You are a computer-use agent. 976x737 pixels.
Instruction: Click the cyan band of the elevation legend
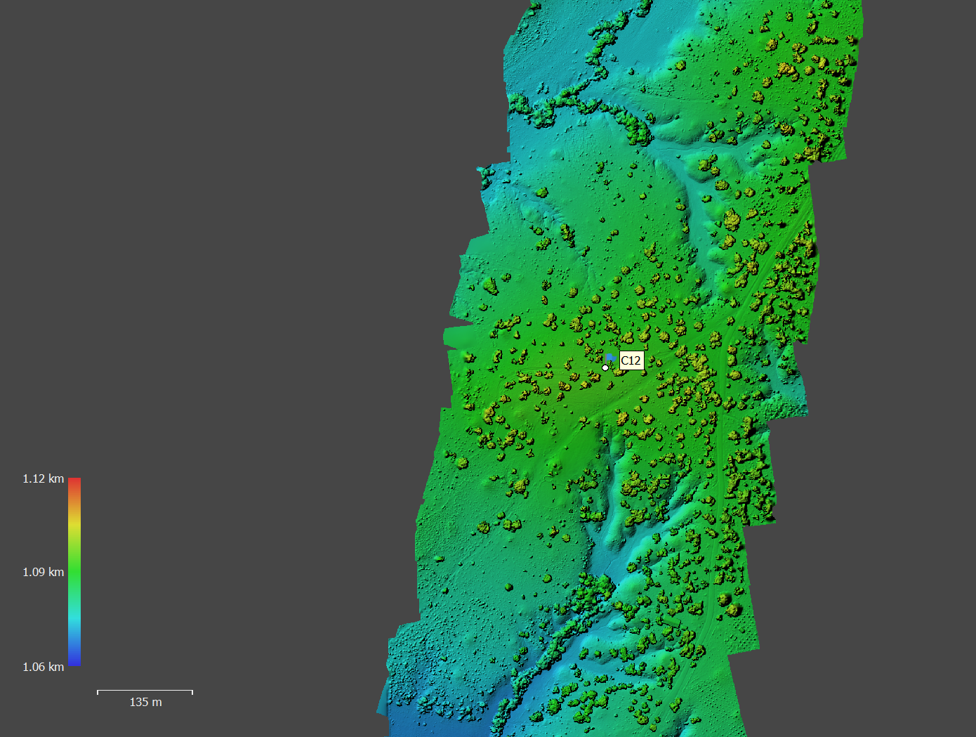[x=74, y=617]
